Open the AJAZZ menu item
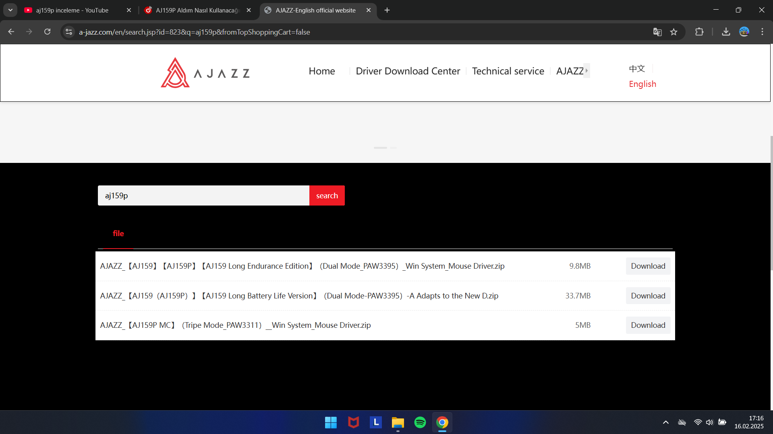The height and width of the screenshot is (434, 773). 570,71
